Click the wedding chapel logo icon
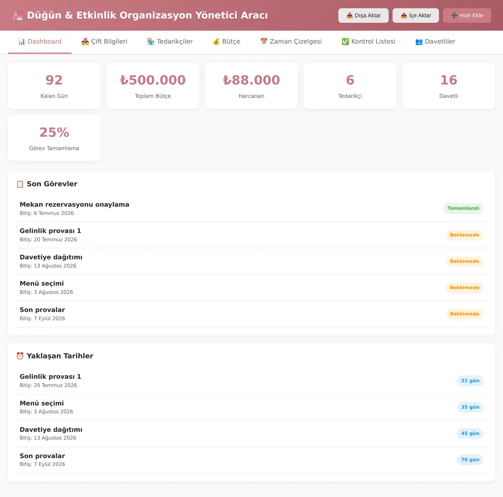 [x=18, y=16]
